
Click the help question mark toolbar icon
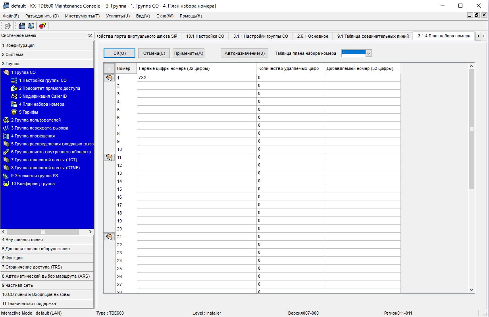[42, 26]
